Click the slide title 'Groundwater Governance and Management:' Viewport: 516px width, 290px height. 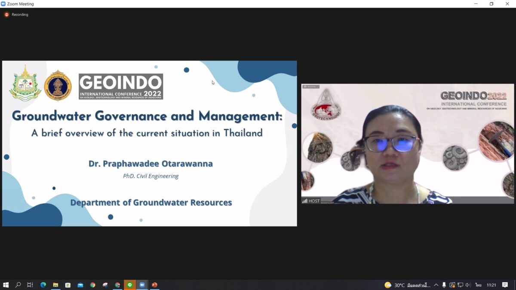[147, 116]
